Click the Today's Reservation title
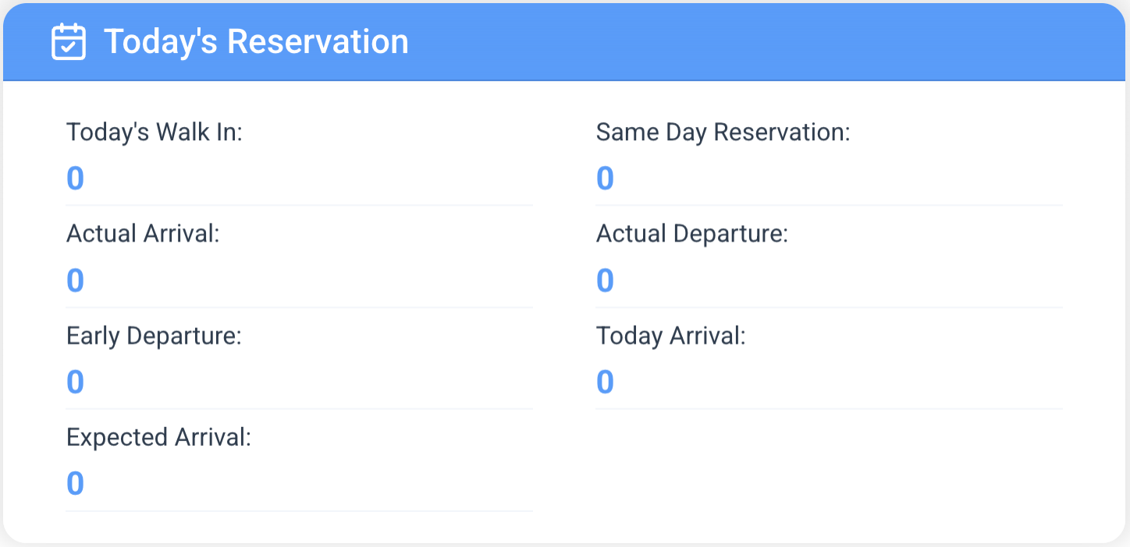This screenshot has height=547, width=1130. pos(256,41)
